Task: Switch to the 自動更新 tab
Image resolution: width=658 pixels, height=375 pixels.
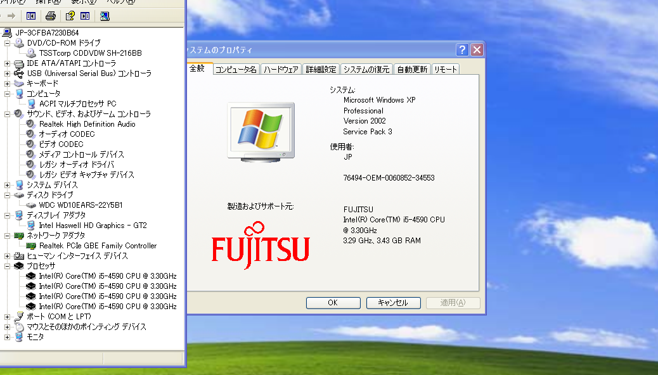Action: coord(412,70)
